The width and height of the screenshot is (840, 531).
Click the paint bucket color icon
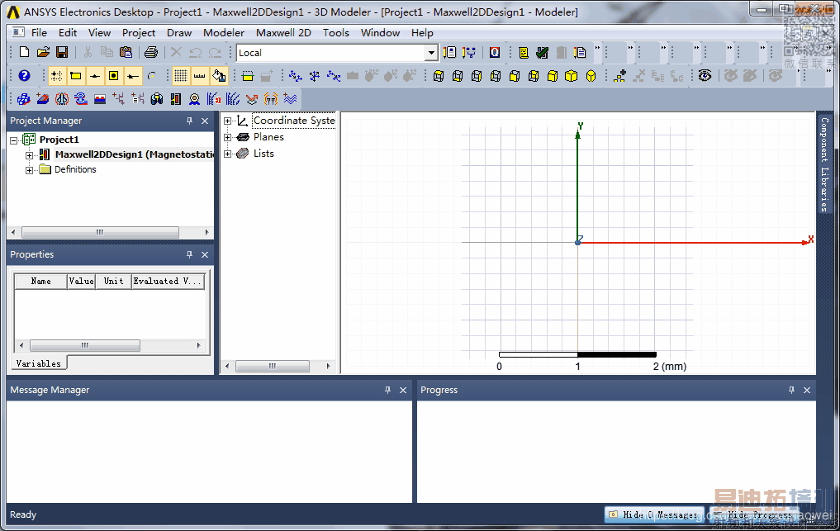[219, 75]
